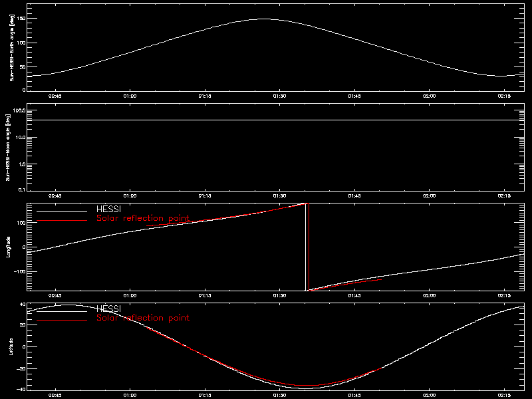The width and height of the screenshot is (532, 399).
Task: Click red legend line sample in Latitude plot
Action: pos(62,321)
